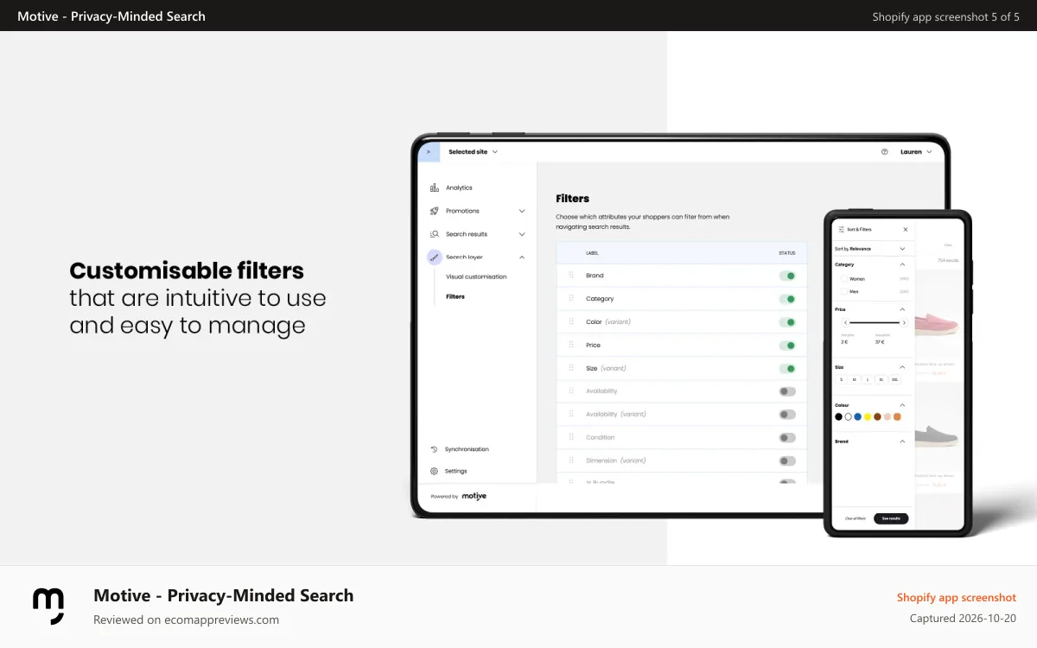Grab the drag handle for Size
The width and height of the screenshot is (1037, 648).
click(571, 368)
